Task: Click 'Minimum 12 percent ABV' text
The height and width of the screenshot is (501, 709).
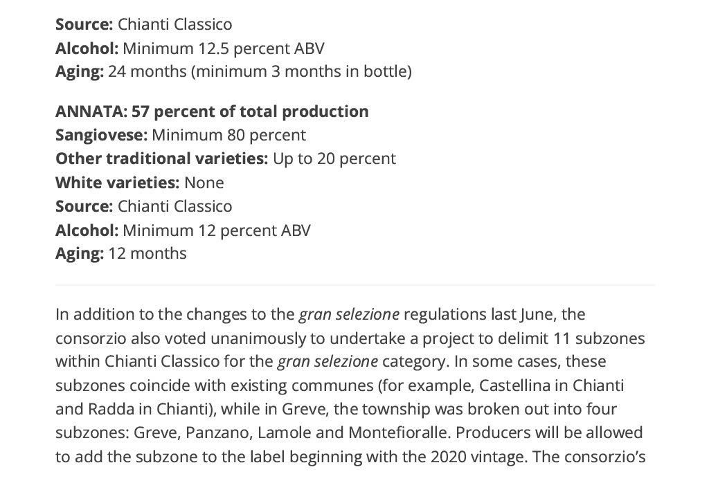Action: (x=217, y=230)
